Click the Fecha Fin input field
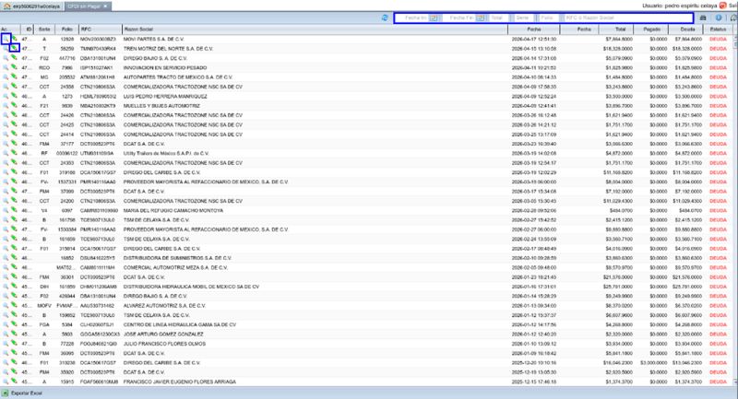The height and width of the screenshot is (399, 738). [x=458, y=18]
